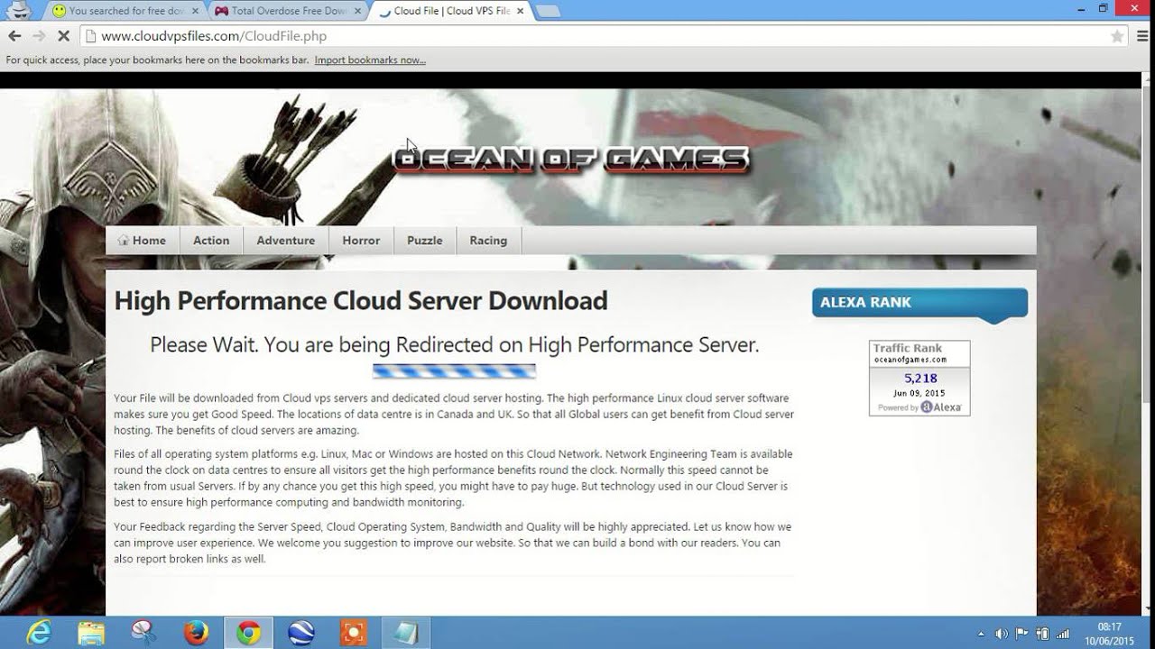Image resolution: width=1155 pixels, height=649 pixels.
Task: Open the Horror games category
Action: click(x=361, y=241)
